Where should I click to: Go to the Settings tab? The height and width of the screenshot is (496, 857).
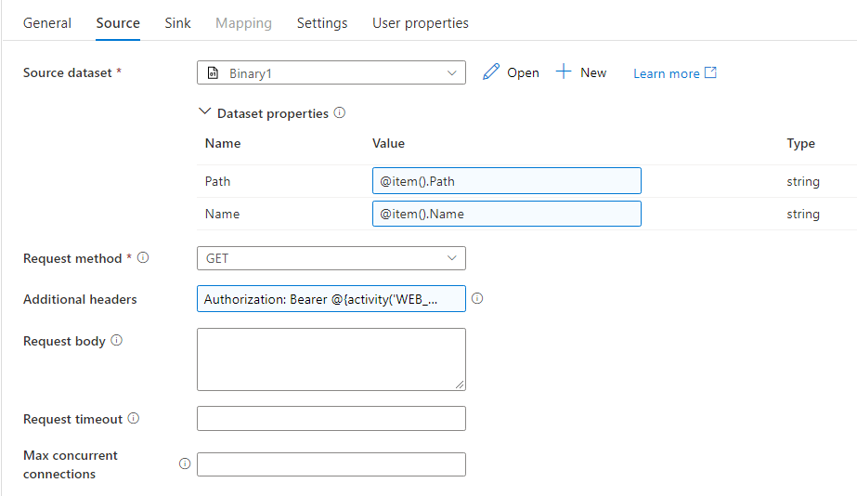coord(322,23)
